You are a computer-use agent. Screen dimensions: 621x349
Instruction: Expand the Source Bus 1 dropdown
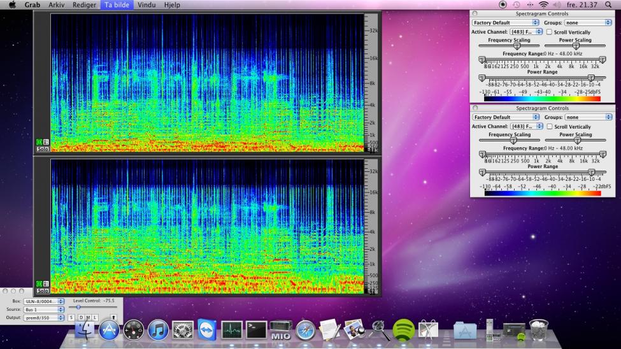click(x=44, y=309)
